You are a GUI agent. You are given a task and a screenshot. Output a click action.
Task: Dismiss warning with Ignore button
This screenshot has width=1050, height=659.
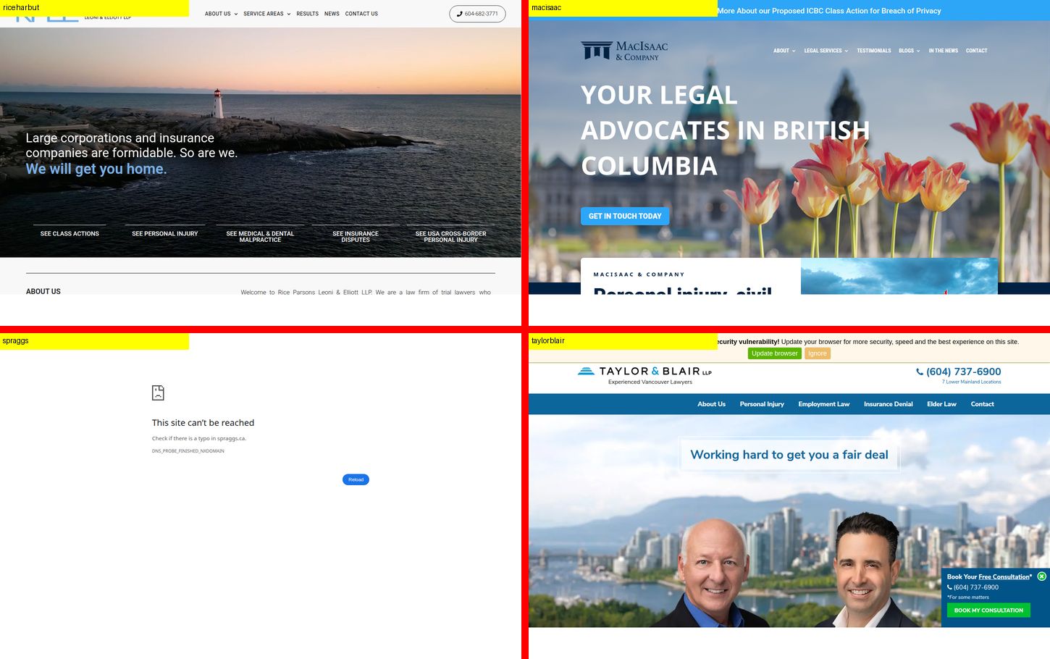pos(818,353)
